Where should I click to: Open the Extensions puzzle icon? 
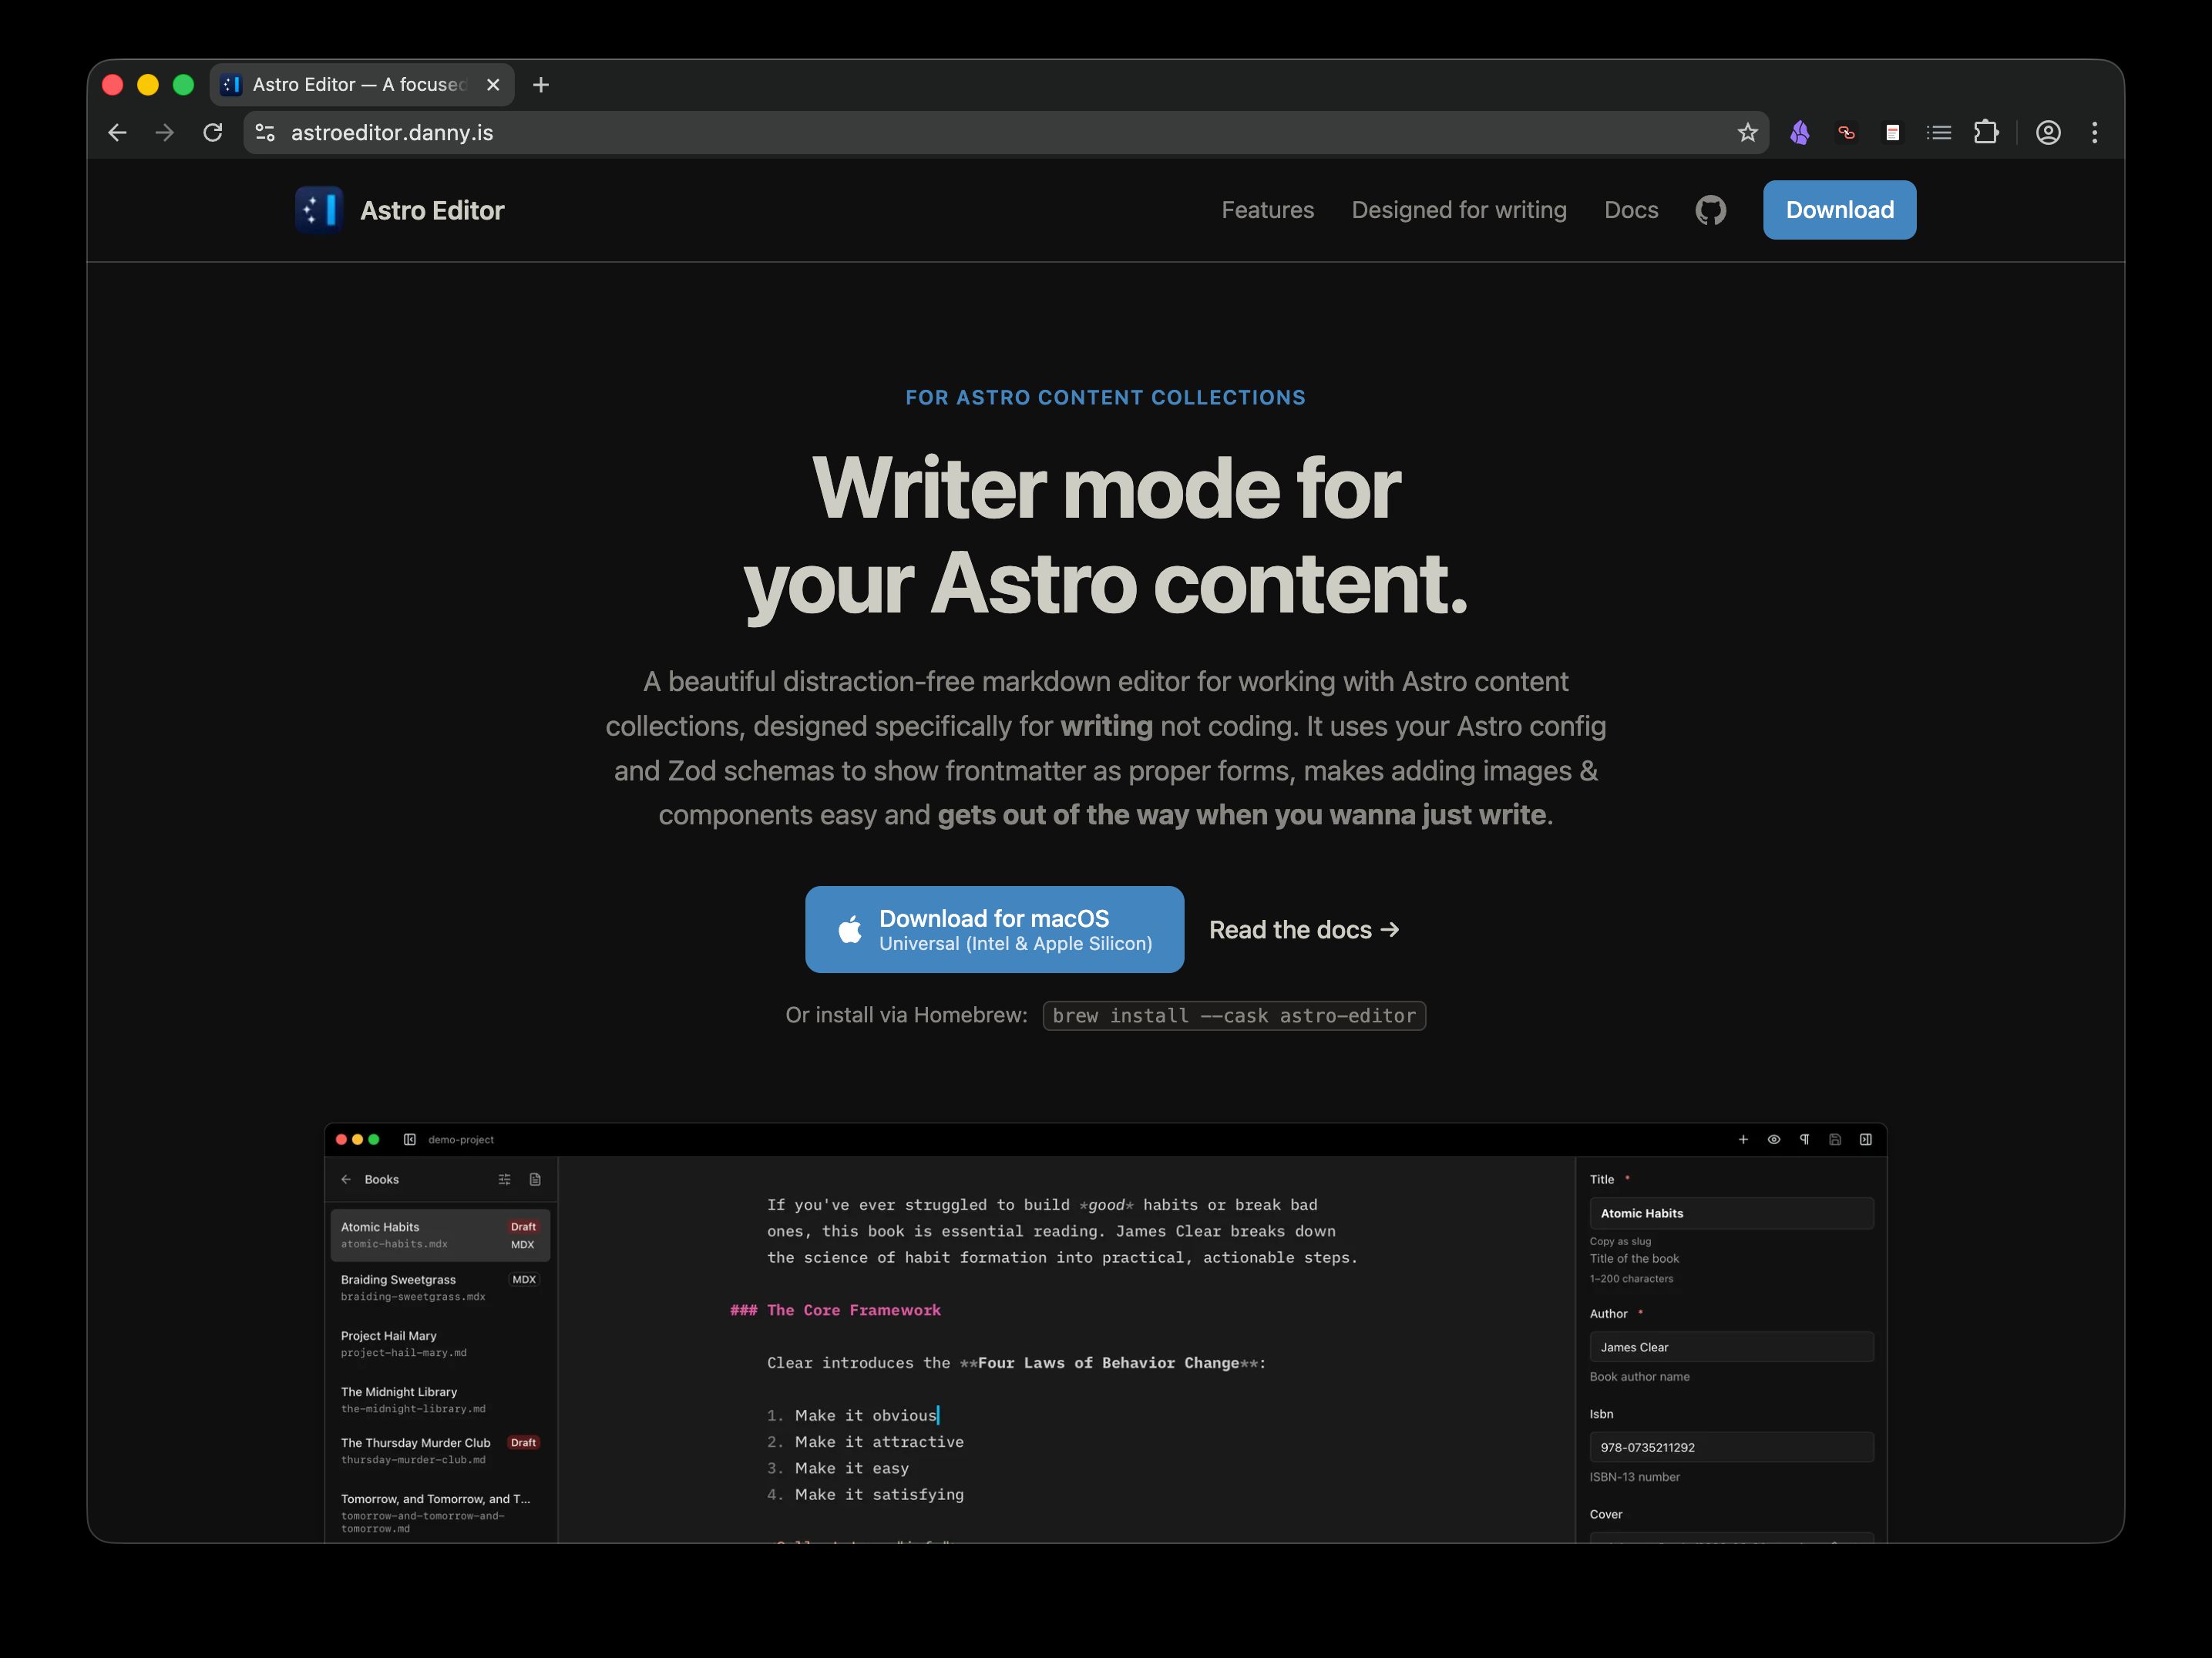[1986, 133]
